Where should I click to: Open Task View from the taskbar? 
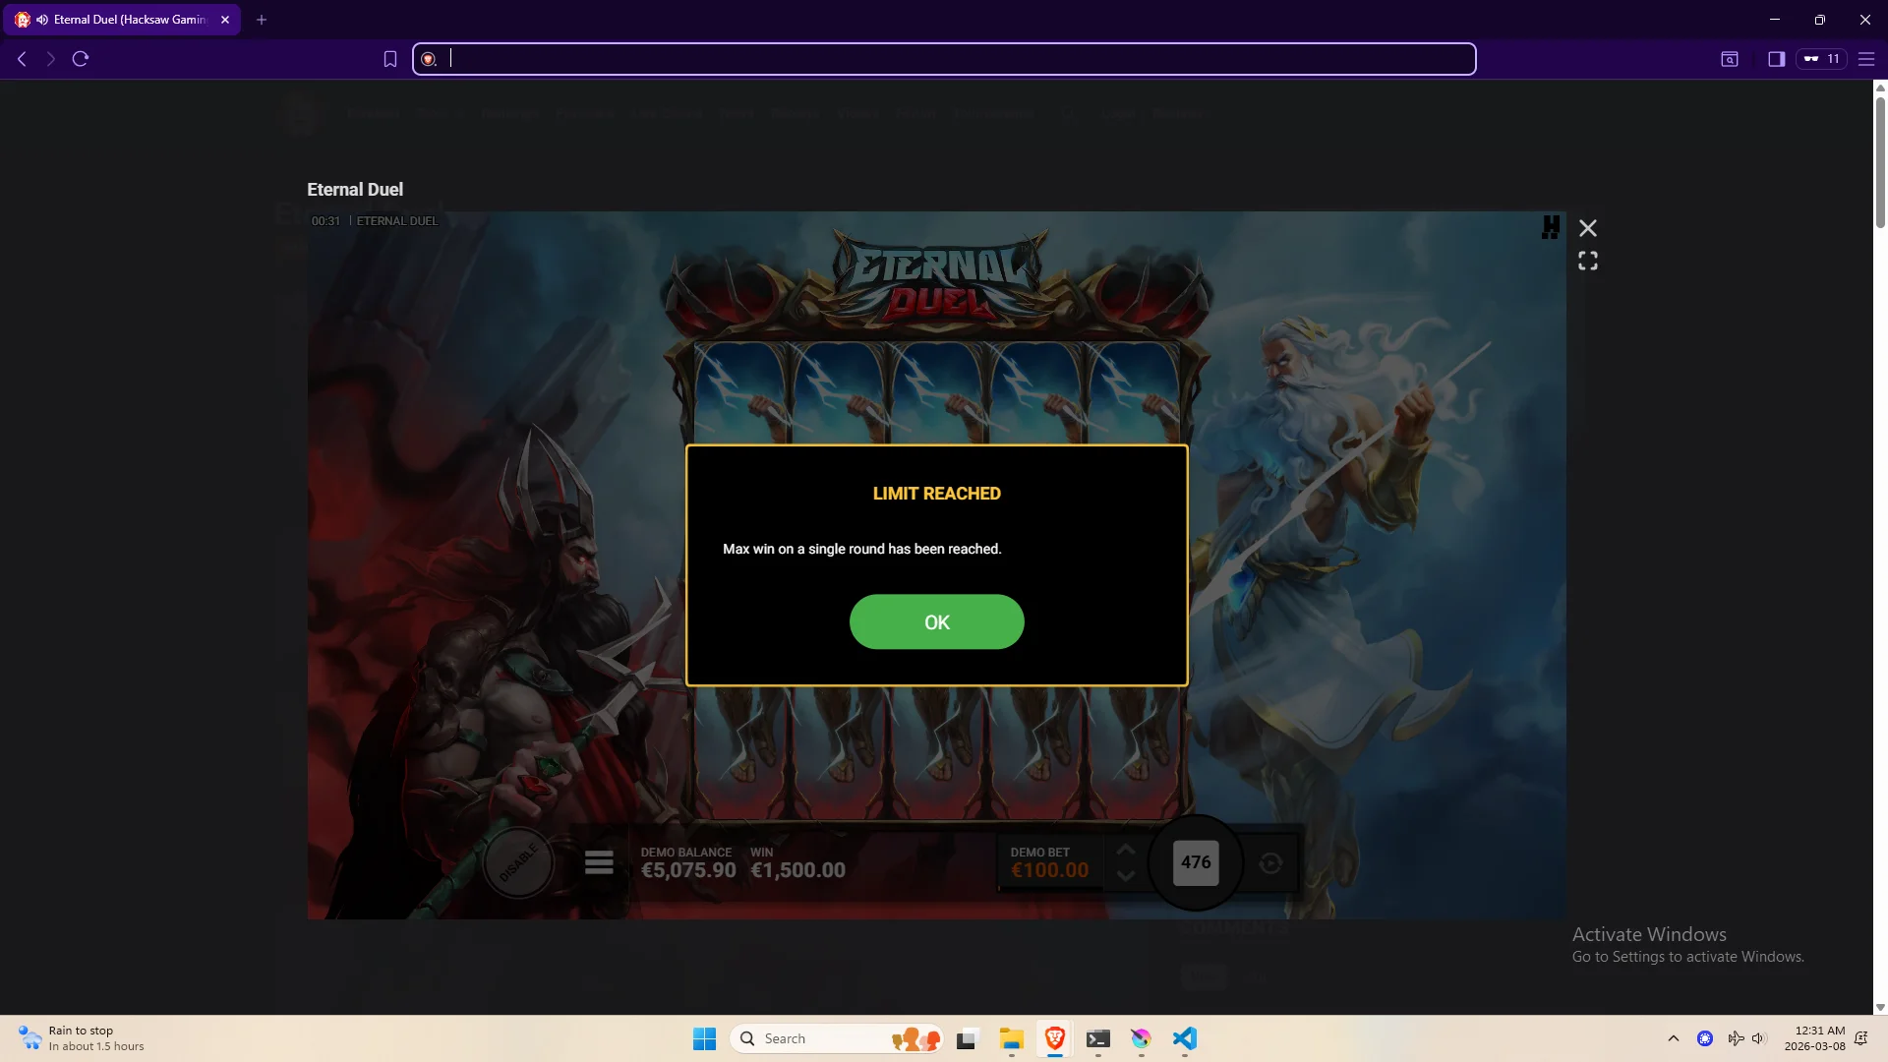[x=969, y=1038]
